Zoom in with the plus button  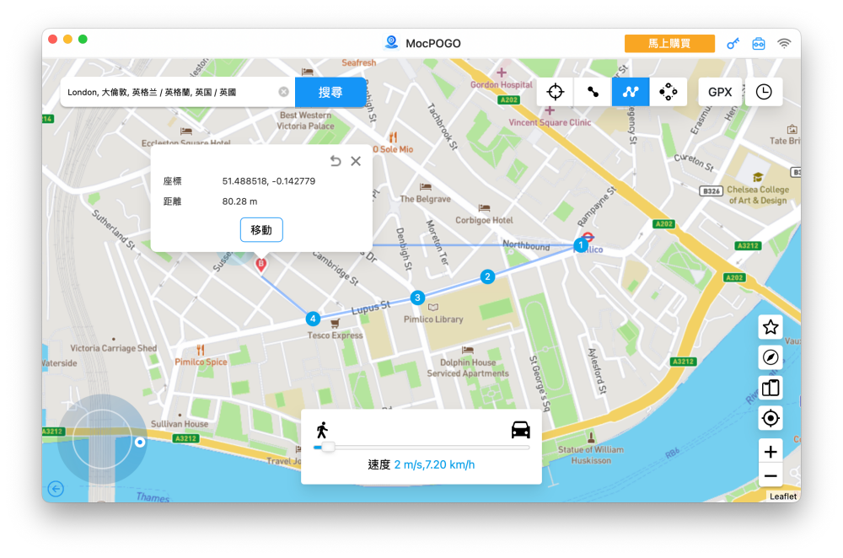[x=771, y=452]
